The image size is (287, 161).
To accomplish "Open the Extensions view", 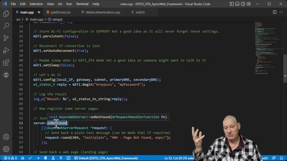I will point(6,63).
